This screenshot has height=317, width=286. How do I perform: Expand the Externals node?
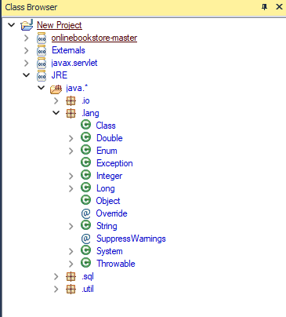(27, 50)
